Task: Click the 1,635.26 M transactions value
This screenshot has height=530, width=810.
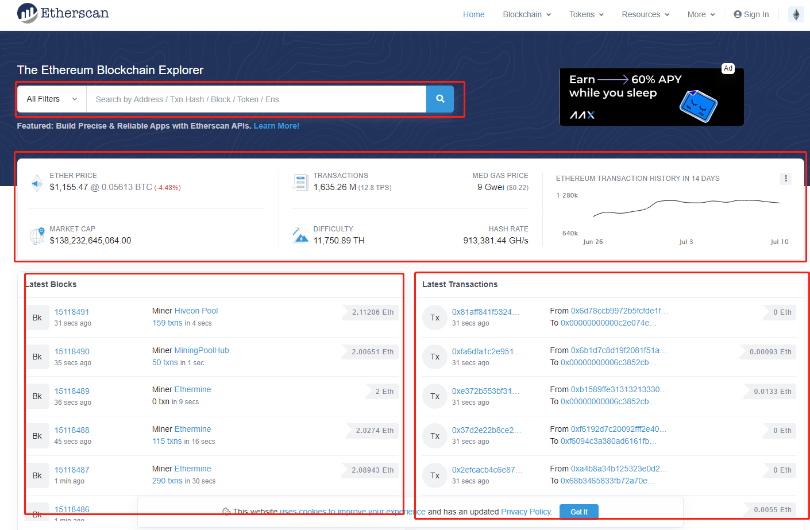Action: coord(335,187)
